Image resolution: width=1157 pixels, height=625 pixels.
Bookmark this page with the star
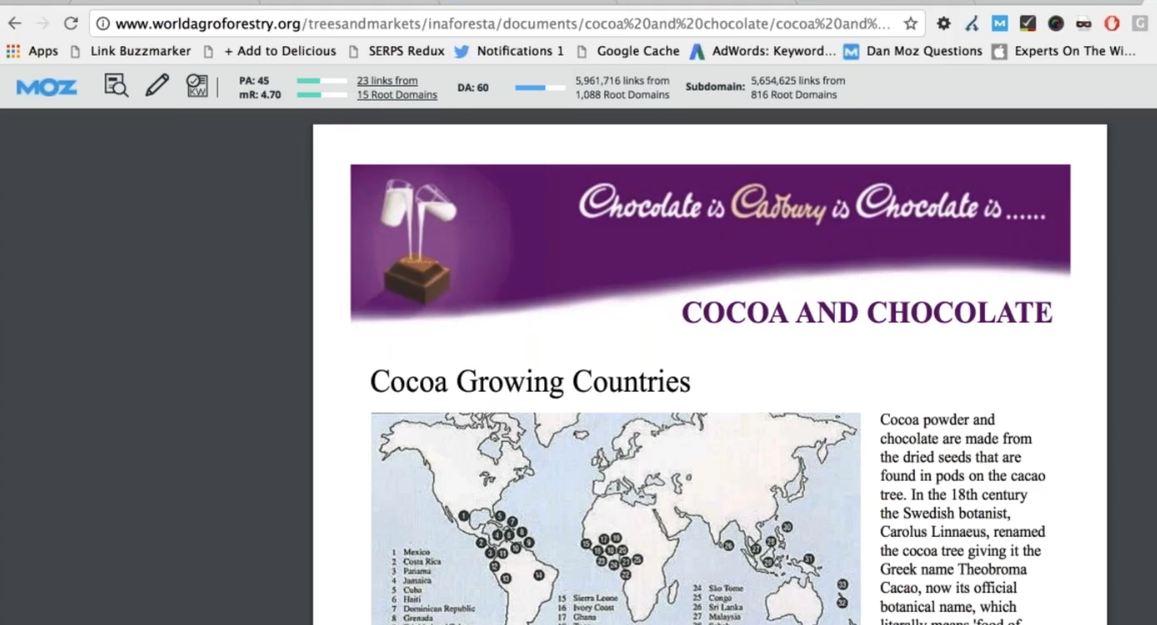910,24
